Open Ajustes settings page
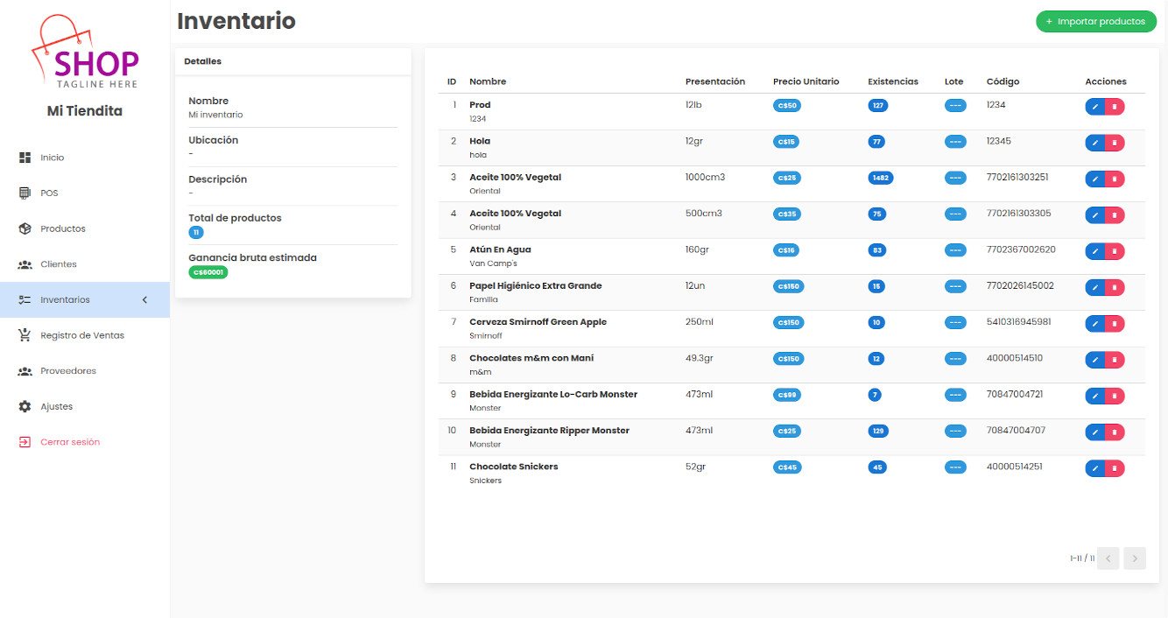 point(85,407)
